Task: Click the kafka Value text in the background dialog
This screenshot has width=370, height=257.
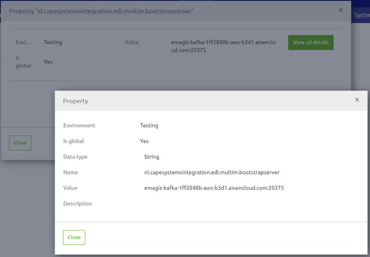Action: click(223, 46)
